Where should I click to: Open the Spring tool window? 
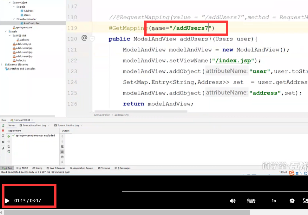tap(37, 168)
